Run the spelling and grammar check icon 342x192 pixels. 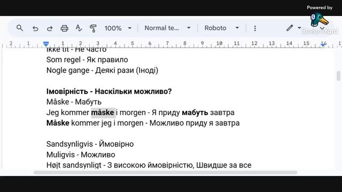click(x=79, y=28)
